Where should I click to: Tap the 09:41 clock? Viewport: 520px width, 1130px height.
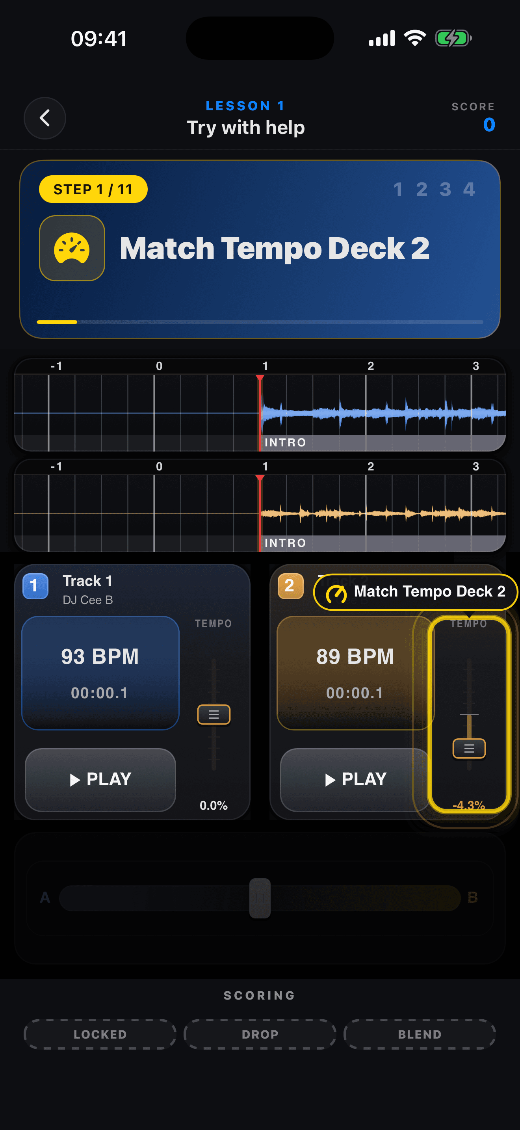(99, 39)
